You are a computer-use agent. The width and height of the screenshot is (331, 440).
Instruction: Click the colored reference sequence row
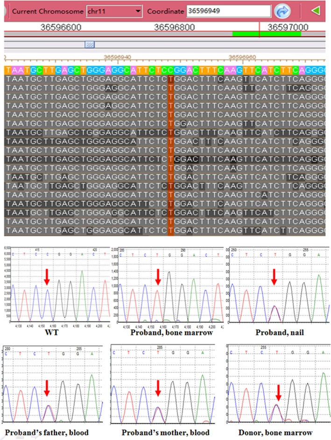tap(165, 70)
